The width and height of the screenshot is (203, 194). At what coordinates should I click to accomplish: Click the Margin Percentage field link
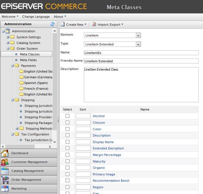click(x=107, y=155)
